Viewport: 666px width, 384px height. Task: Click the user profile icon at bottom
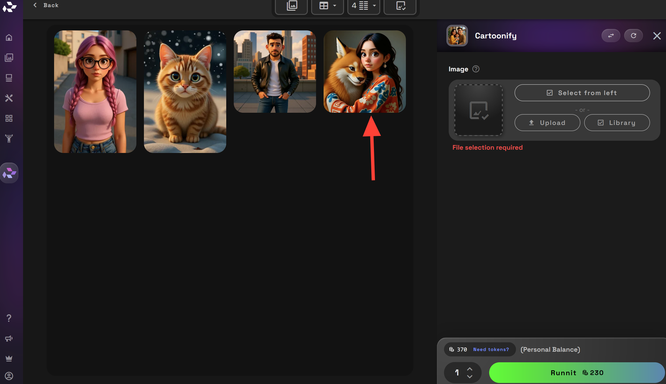[x=9, y=376]
